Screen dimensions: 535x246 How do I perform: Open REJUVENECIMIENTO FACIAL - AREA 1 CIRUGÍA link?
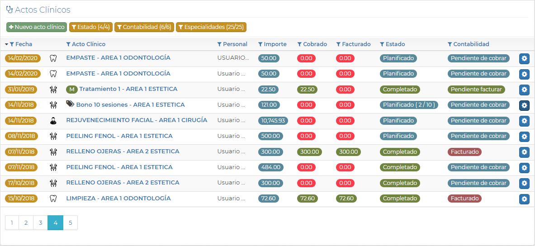pos(137,120)
